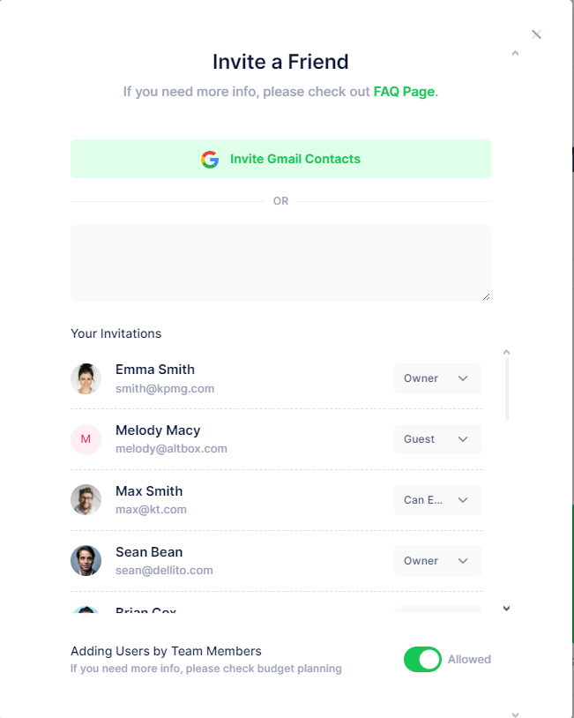Close the Invite a Friend dialog

(x=536, y=34)
